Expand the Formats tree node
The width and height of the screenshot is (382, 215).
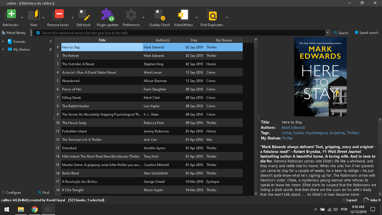[3, 41]
